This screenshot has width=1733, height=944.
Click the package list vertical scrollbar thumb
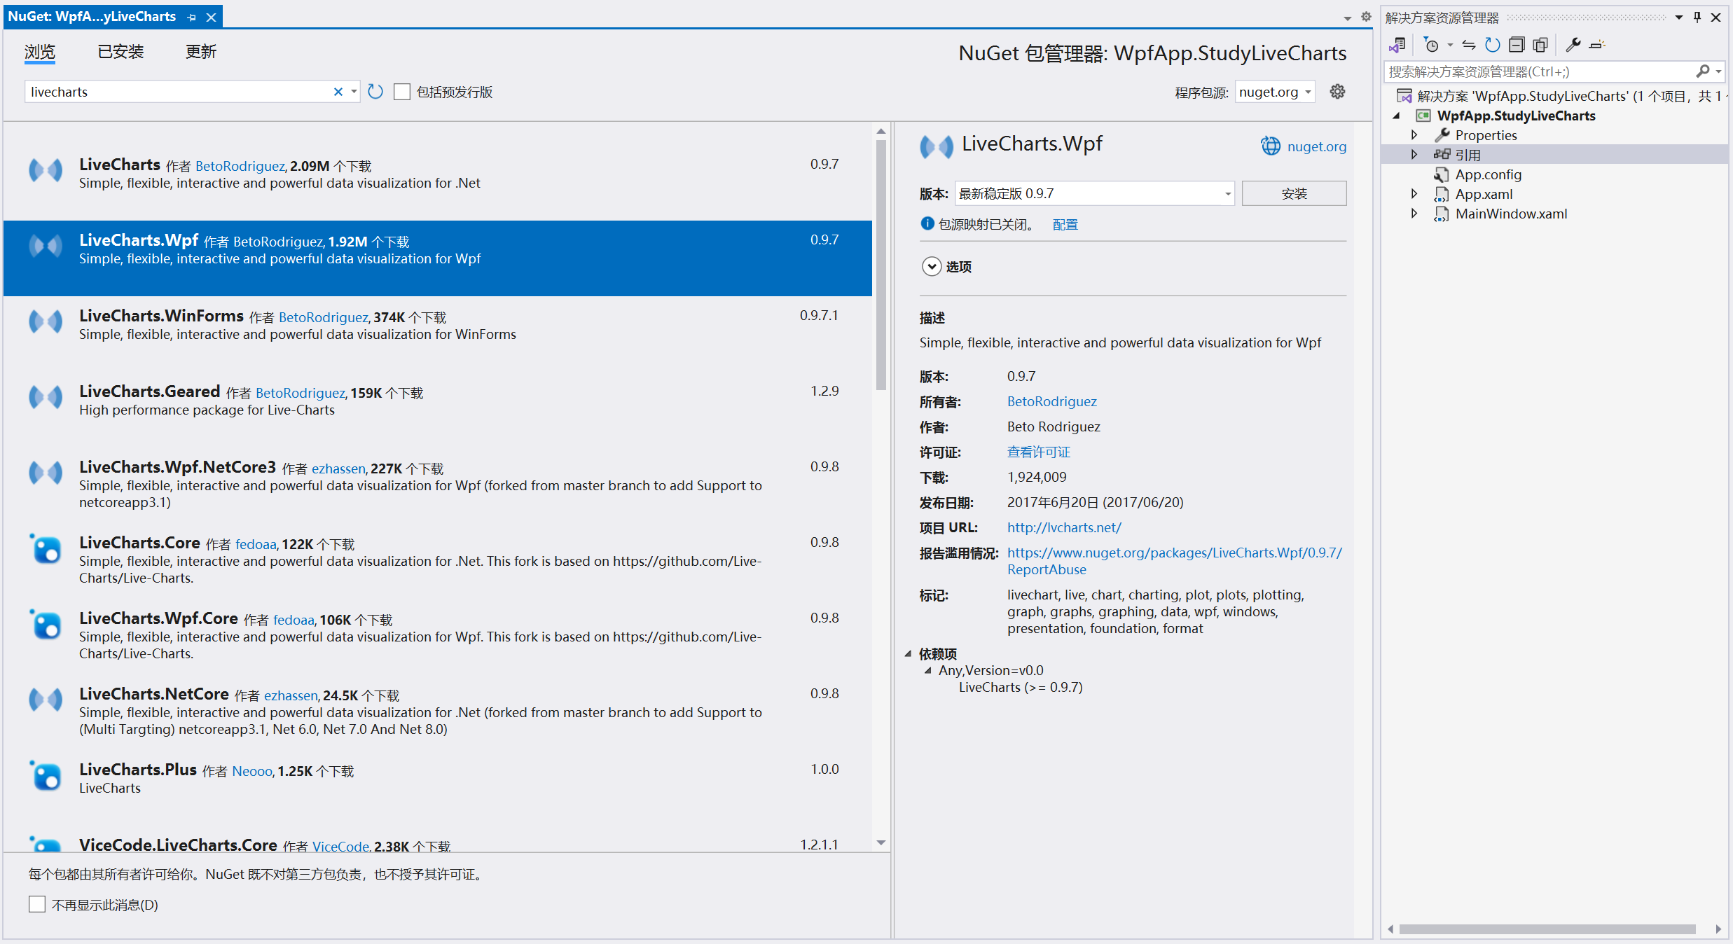[x=881, y=266]
